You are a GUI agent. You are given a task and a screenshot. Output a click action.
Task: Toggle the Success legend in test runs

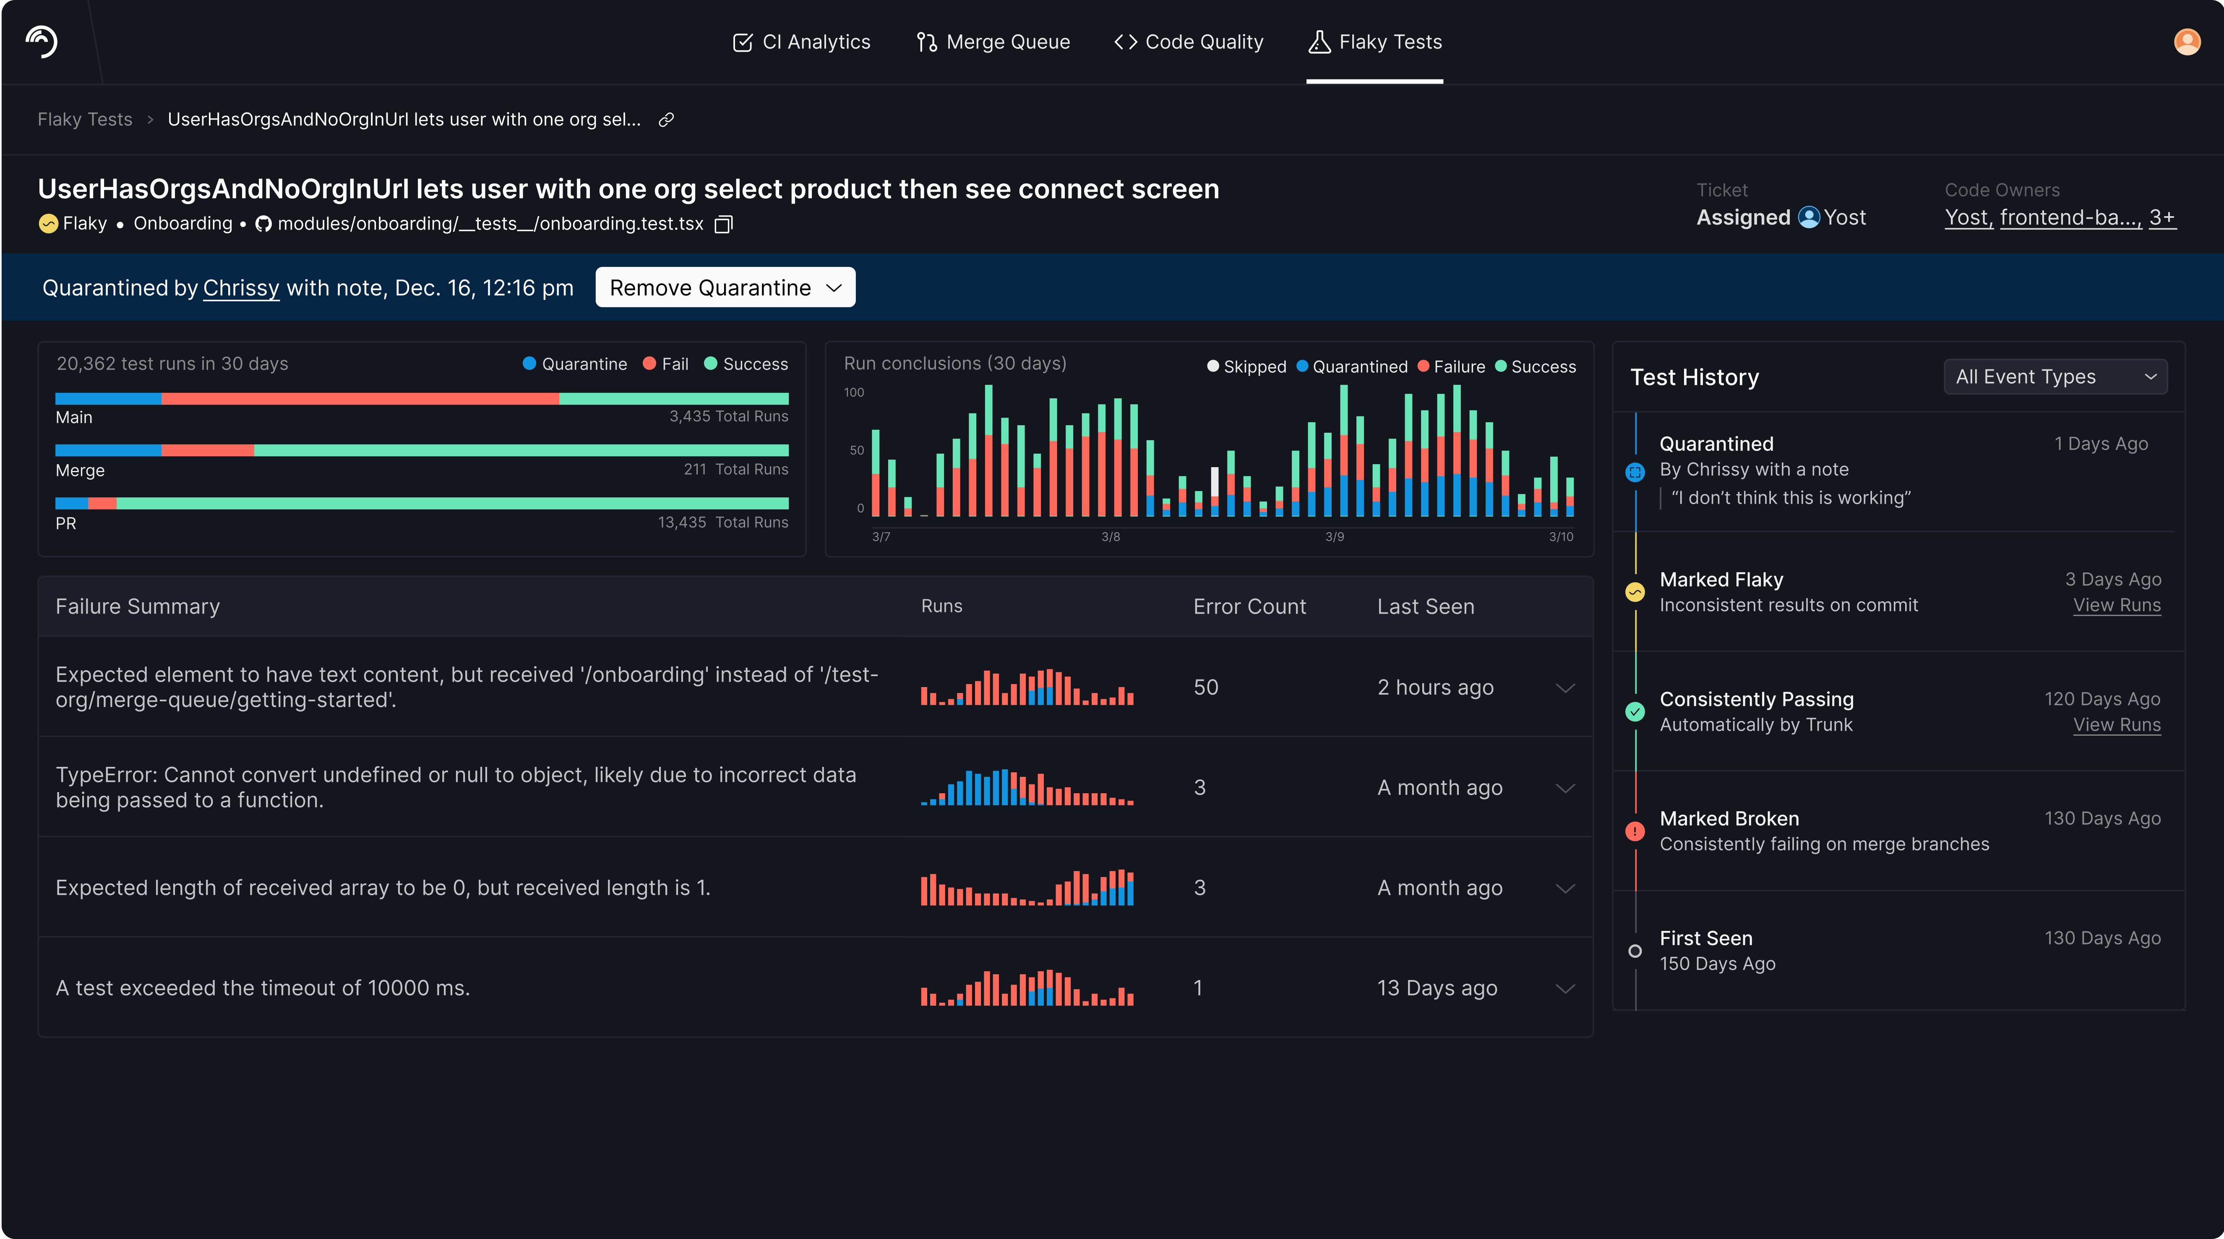tap(746, 364)
